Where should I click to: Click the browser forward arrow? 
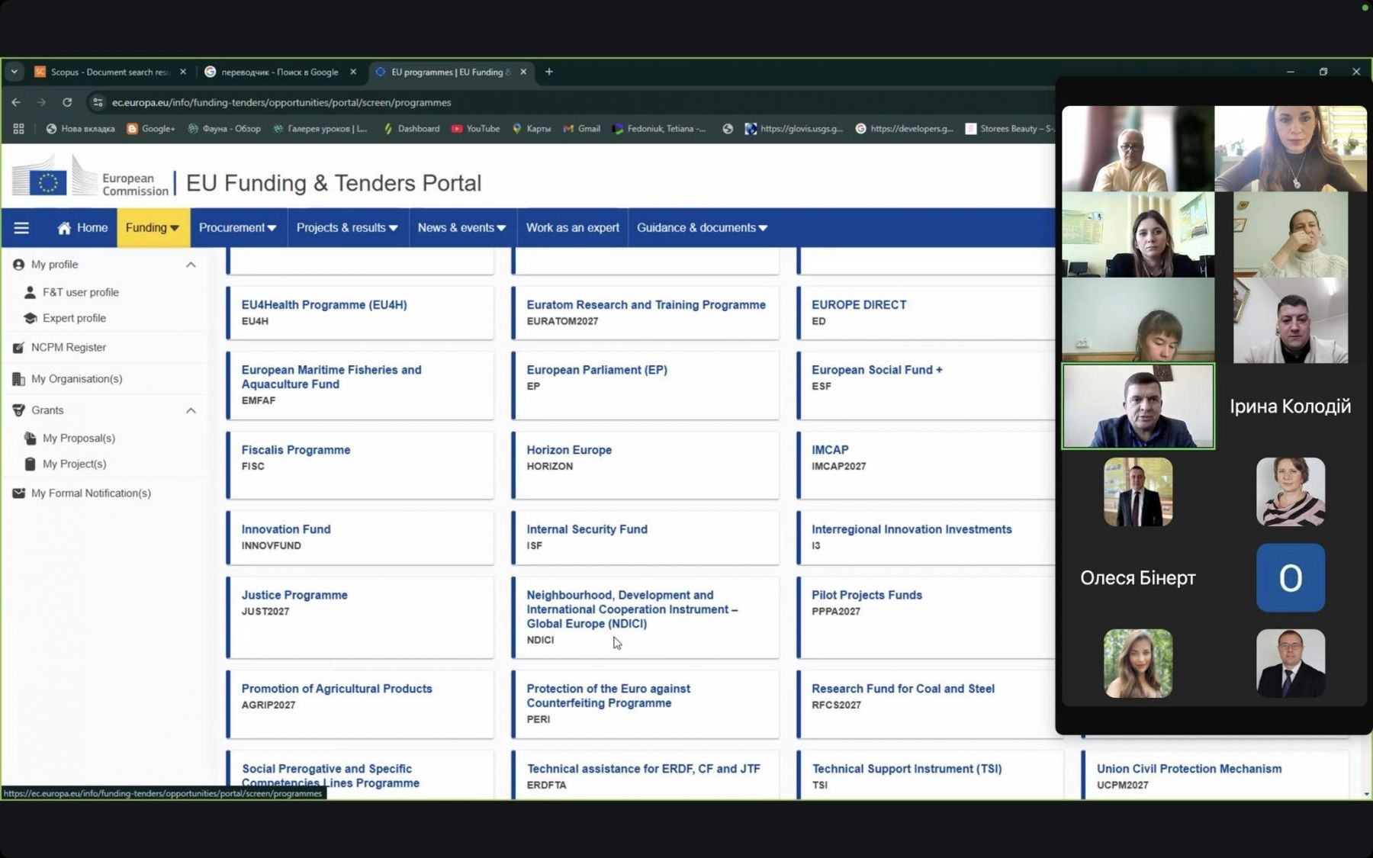42,102
